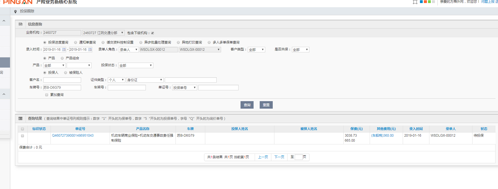The image size is (498, 189).
Task: Choose the 被保险人 radio button
Action: (x=66, y=73)
